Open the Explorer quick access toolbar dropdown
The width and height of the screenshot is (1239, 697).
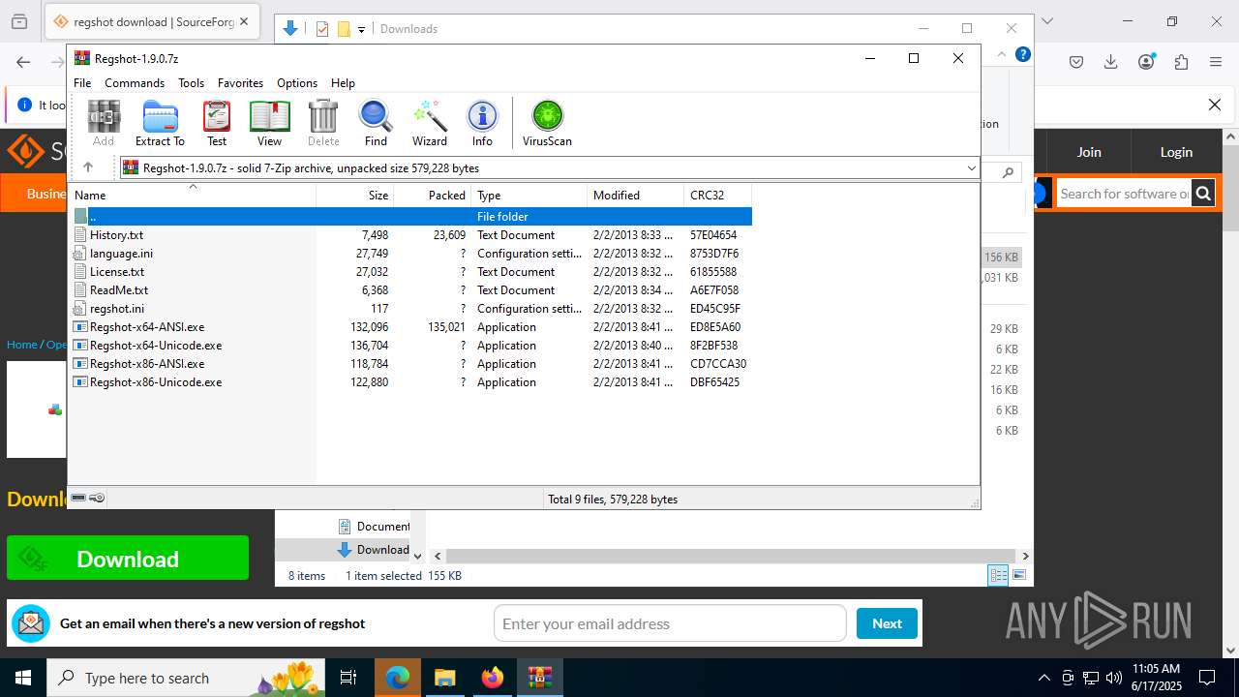coord(361,29)
